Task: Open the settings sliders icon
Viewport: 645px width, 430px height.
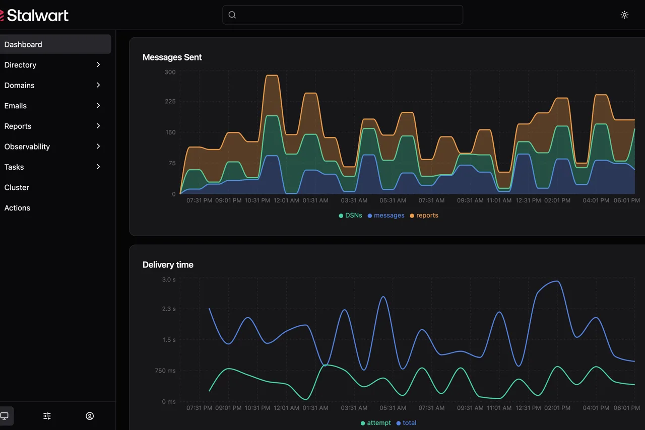Action: (47, 416)
